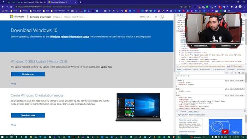Reload the page with refresh icon
The height and width of the screenshot is (139, 247).
click(11, 7)
